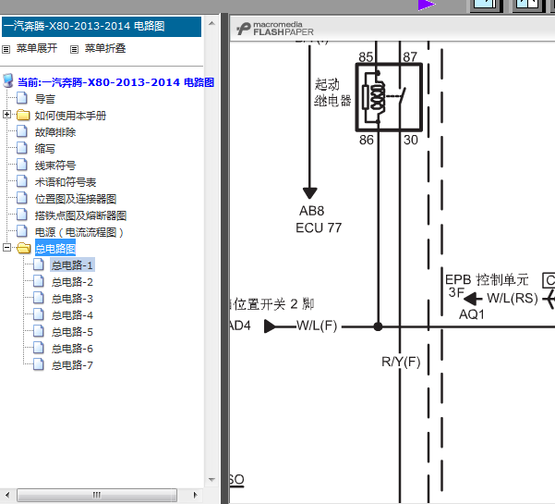
Task: Expand the 如何使用本手册 folder
Action: coord(6,114)
